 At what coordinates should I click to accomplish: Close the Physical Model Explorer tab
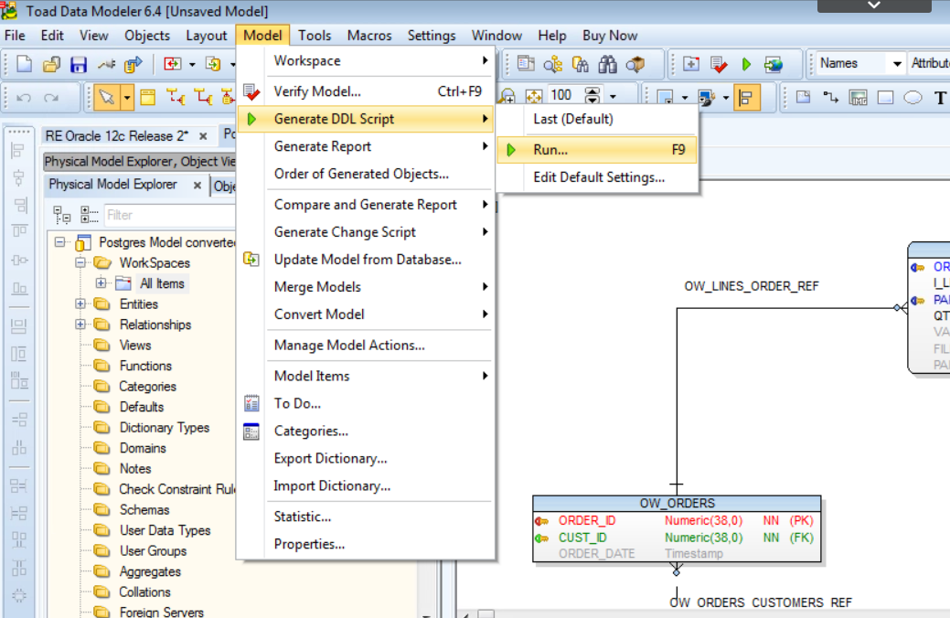point(197,186)
